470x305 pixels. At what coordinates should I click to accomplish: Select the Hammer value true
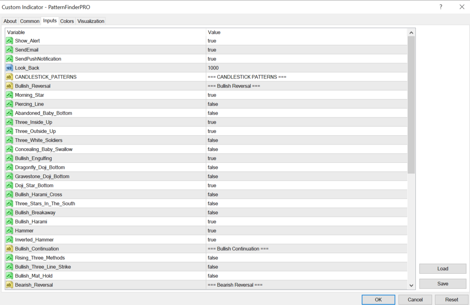pyautogui.click(x=212, y=230)
